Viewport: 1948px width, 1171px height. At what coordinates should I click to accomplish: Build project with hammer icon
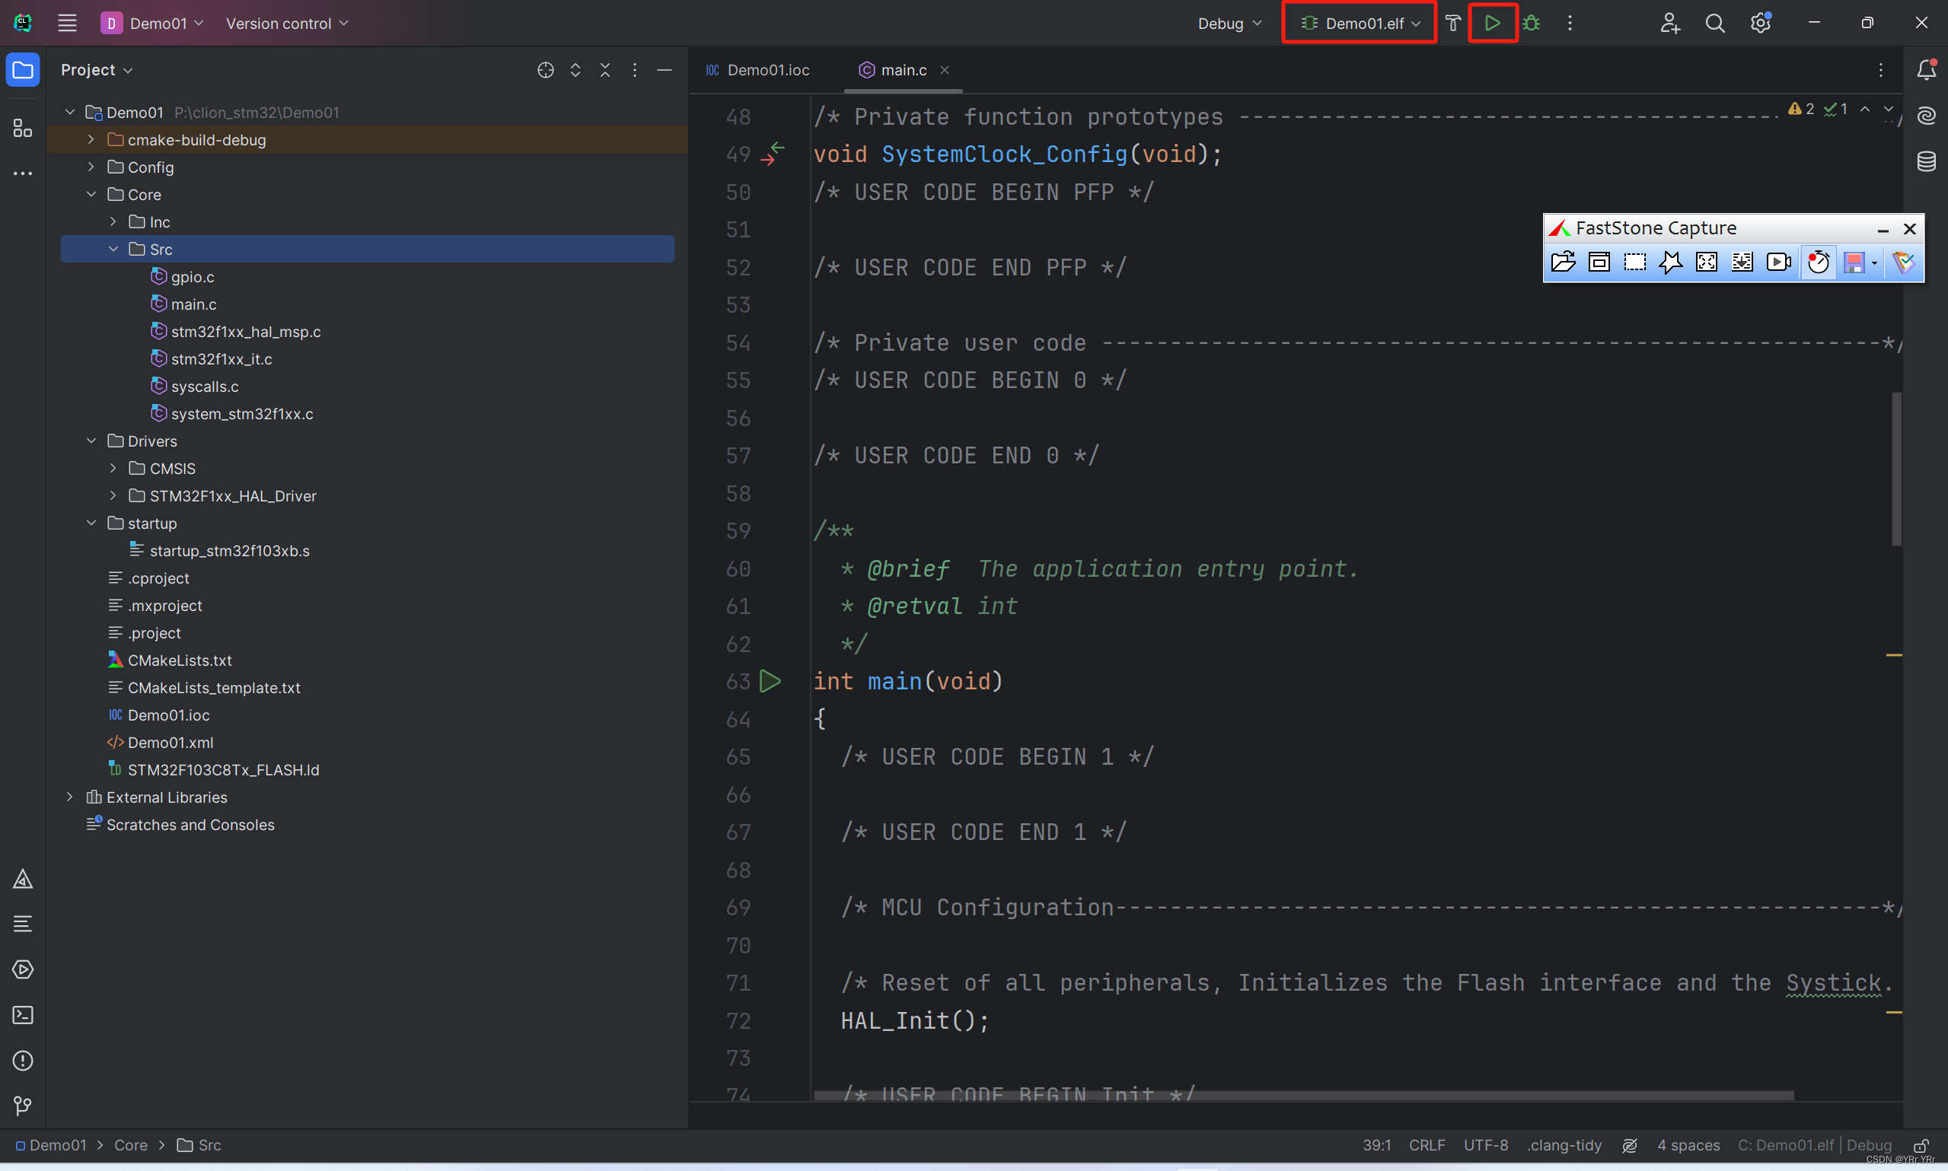[1453, 23]
